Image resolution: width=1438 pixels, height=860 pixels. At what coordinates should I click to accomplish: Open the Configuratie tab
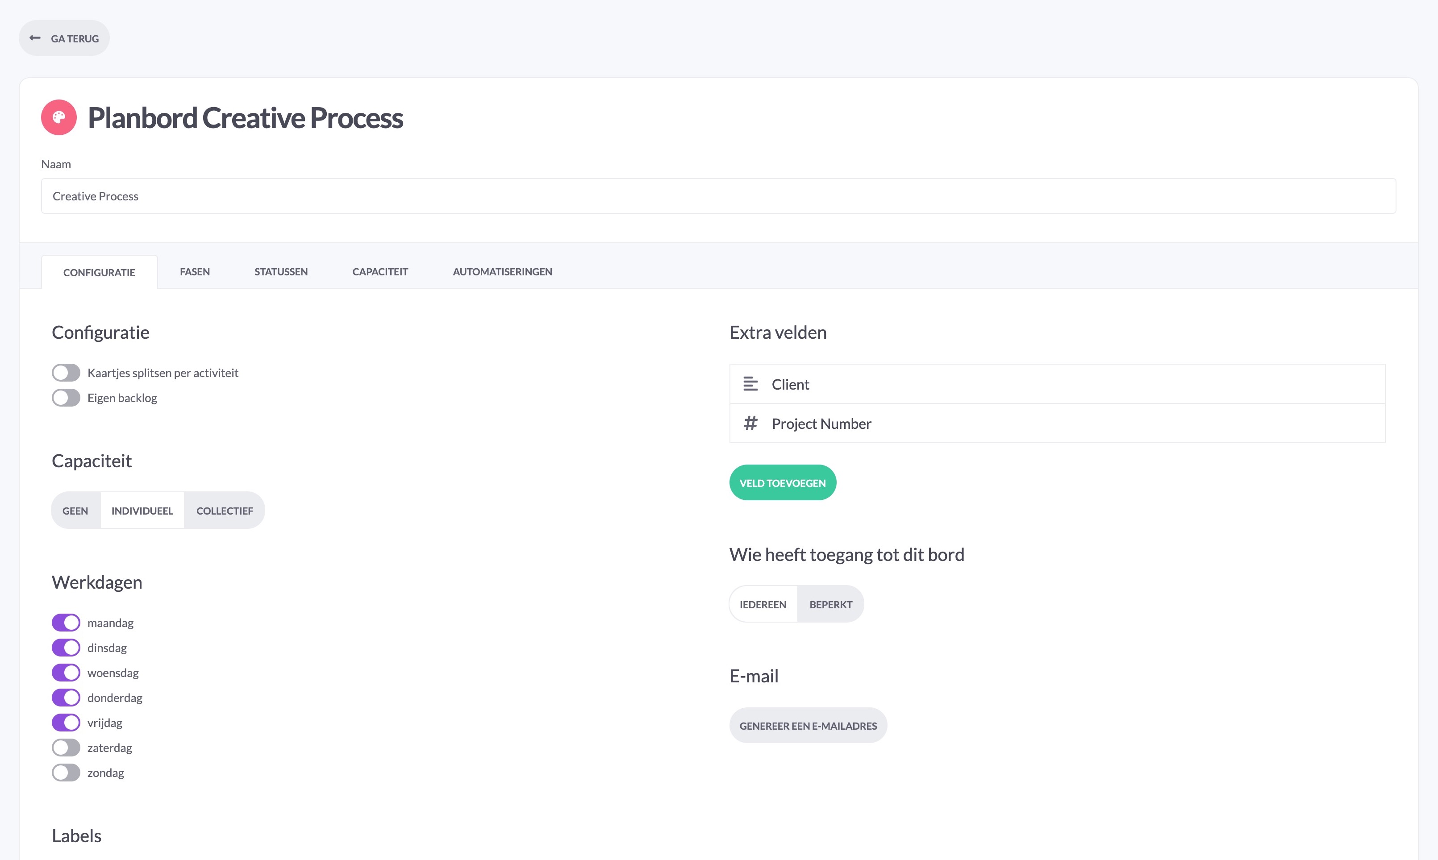tap(99, 272)
